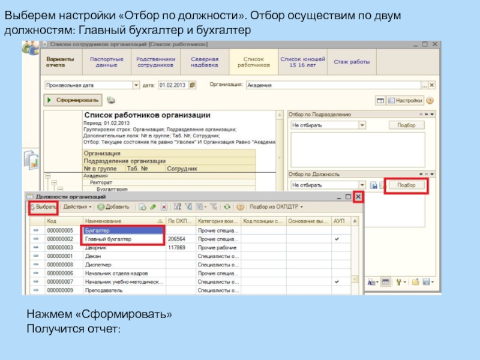Open the Настройки settings panel
480x360 pixels.
pos(406,101)
